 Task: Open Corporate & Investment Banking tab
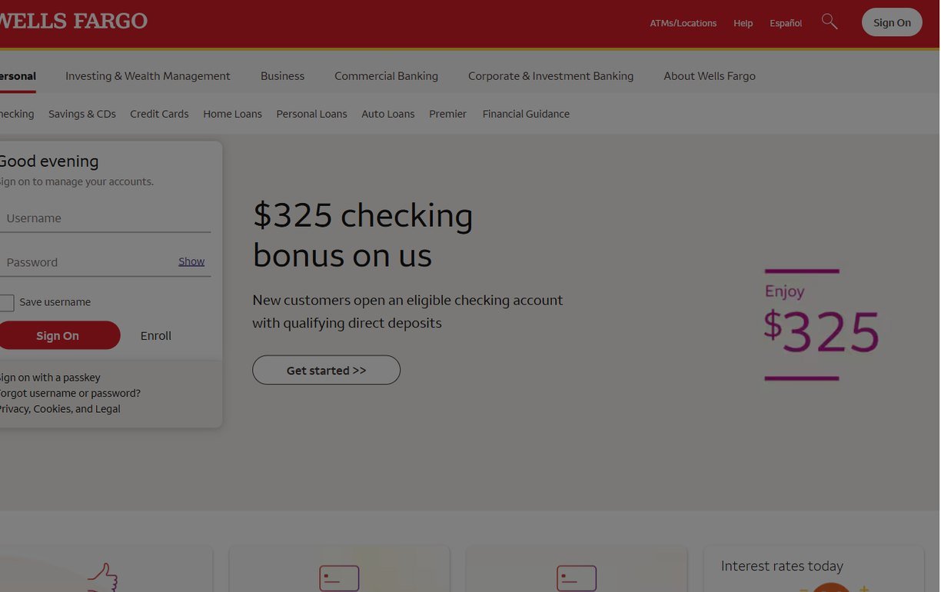pyautogui.click(x=551, y=76)
